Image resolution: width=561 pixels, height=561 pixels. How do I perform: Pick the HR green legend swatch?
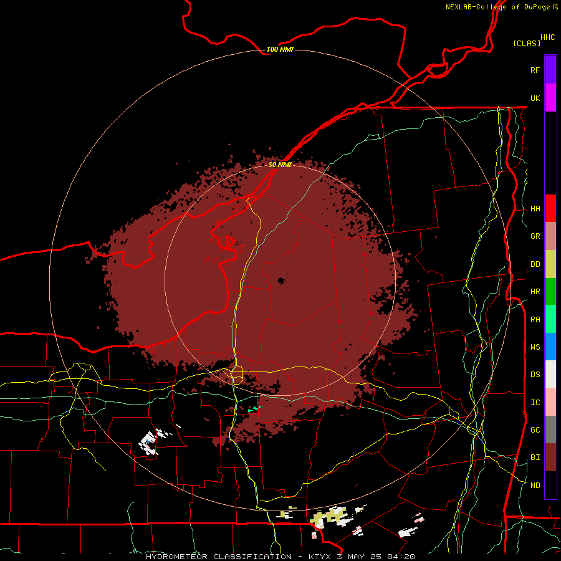(550, 292)
